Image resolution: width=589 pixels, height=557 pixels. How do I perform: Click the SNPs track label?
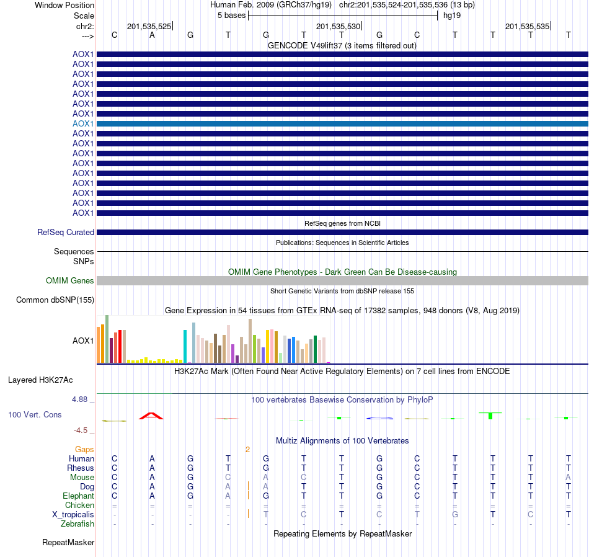[84, 261]
